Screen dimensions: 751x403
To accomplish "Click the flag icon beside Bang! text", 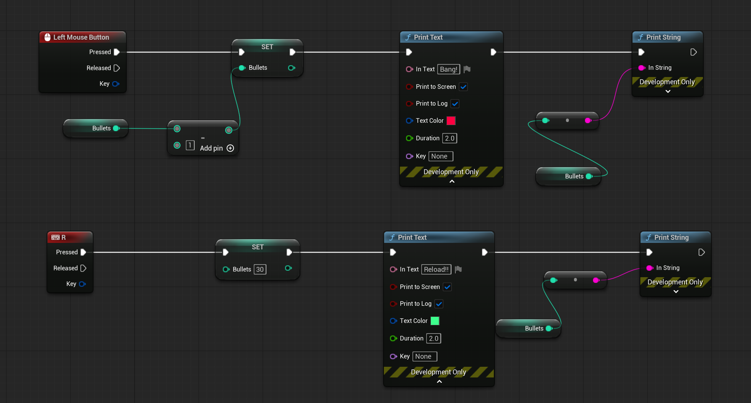I will tap(467, 69).
